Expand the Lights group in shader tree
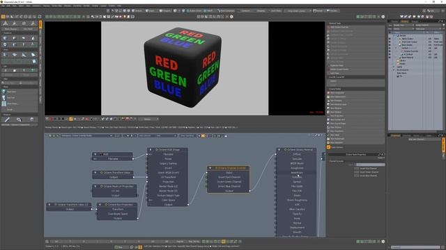Screen dimensions: 446x250 coord(394,67)
